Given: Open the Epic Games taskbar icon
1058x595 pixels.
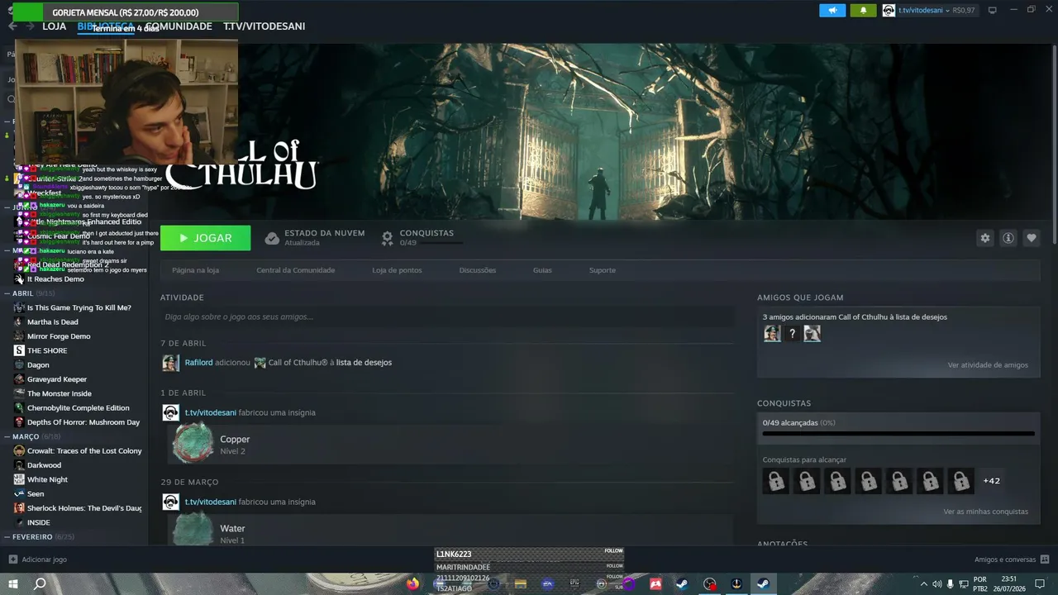Looking at the screenshot, I should click(574, 583).
